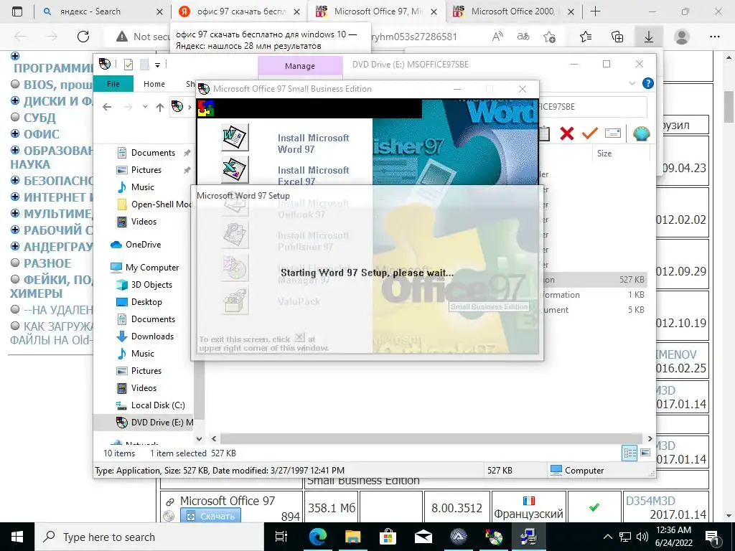Viewport: 735px width, 551px height.
Task: Switch Explorer to large icons view
Action: 645,453
